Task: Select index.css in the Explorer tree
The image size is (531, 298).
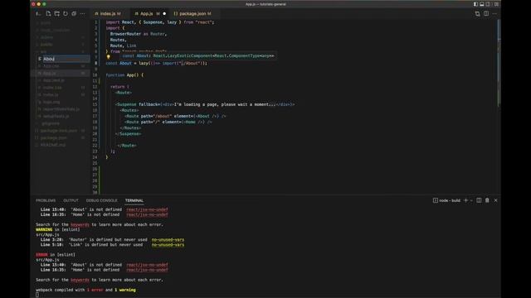Action: click(61, 88)
